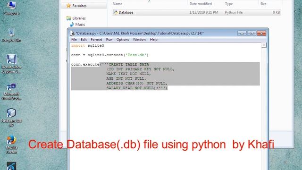
Task: Click the 'ADDRESS CHAR(50)' line
Action: point(137,83)
